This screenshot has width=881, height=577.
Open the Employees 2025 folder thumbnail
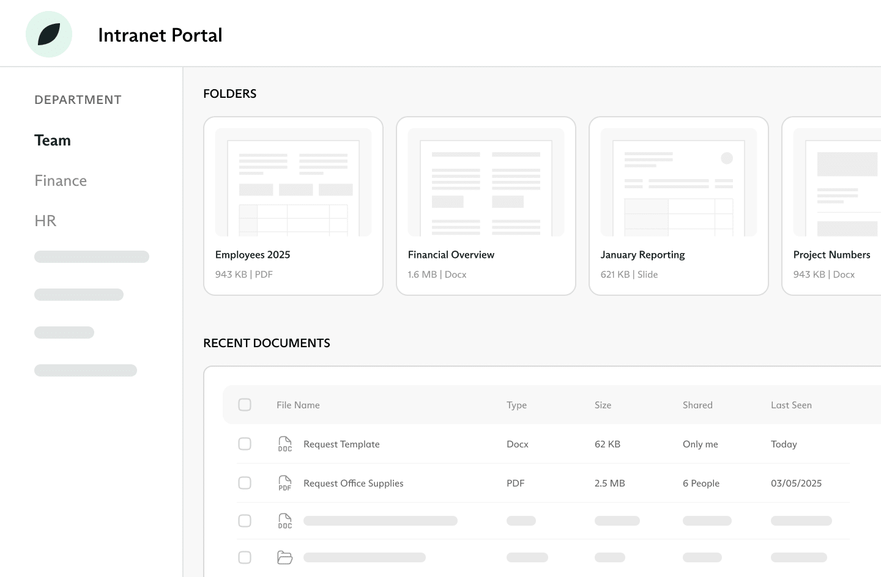click(x=293, y=182)
